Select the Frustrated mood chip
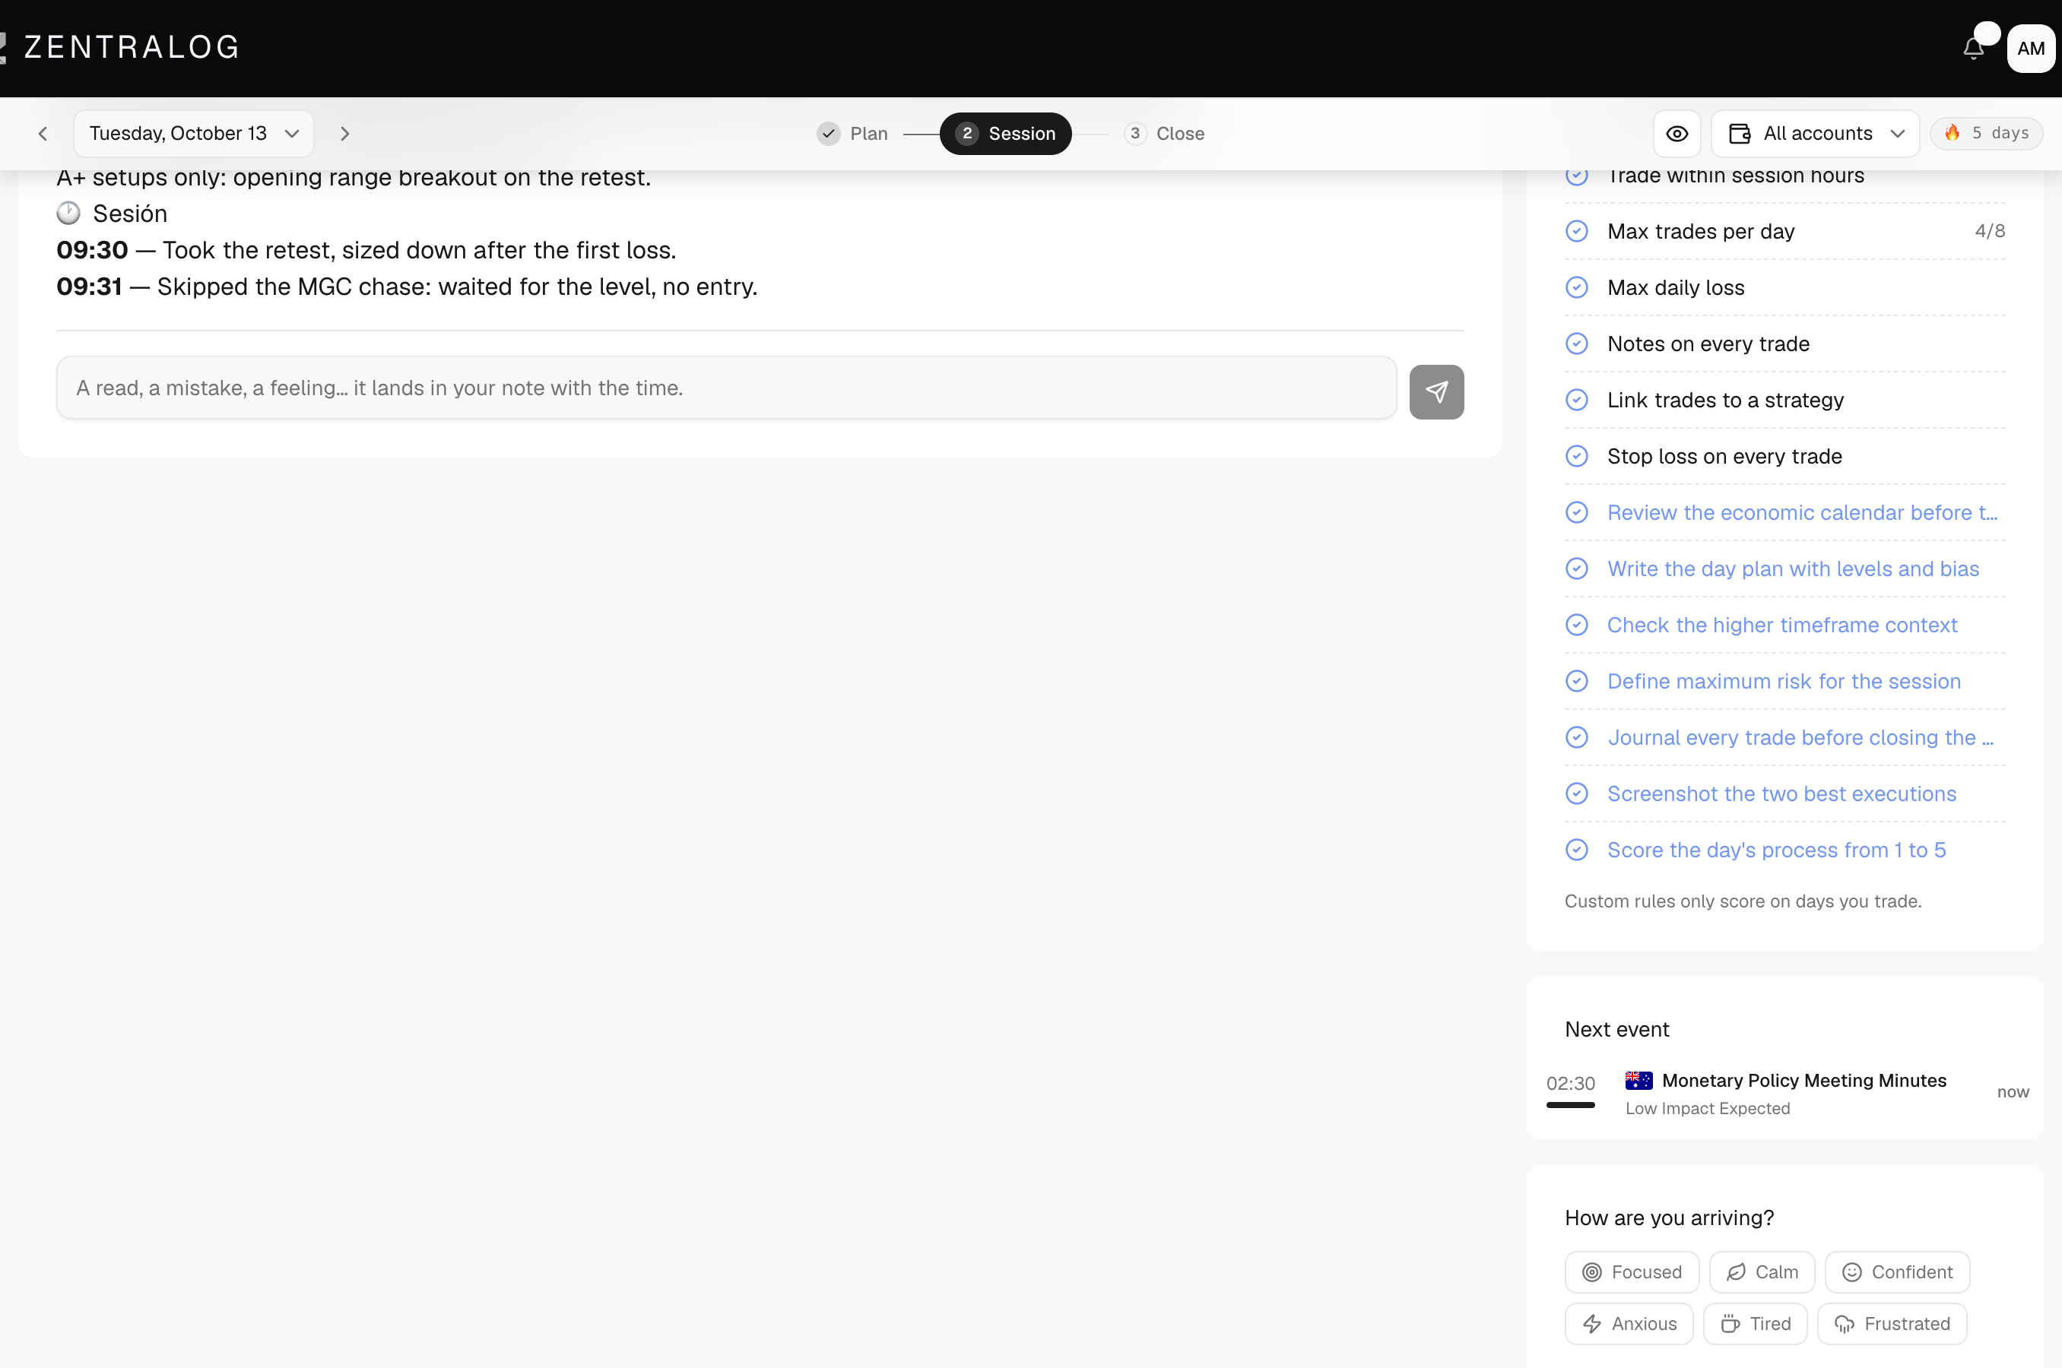Image resolution: width=2062 pixels, height=1368 pixels. pyautogui.click(x=1892, y=1323)
